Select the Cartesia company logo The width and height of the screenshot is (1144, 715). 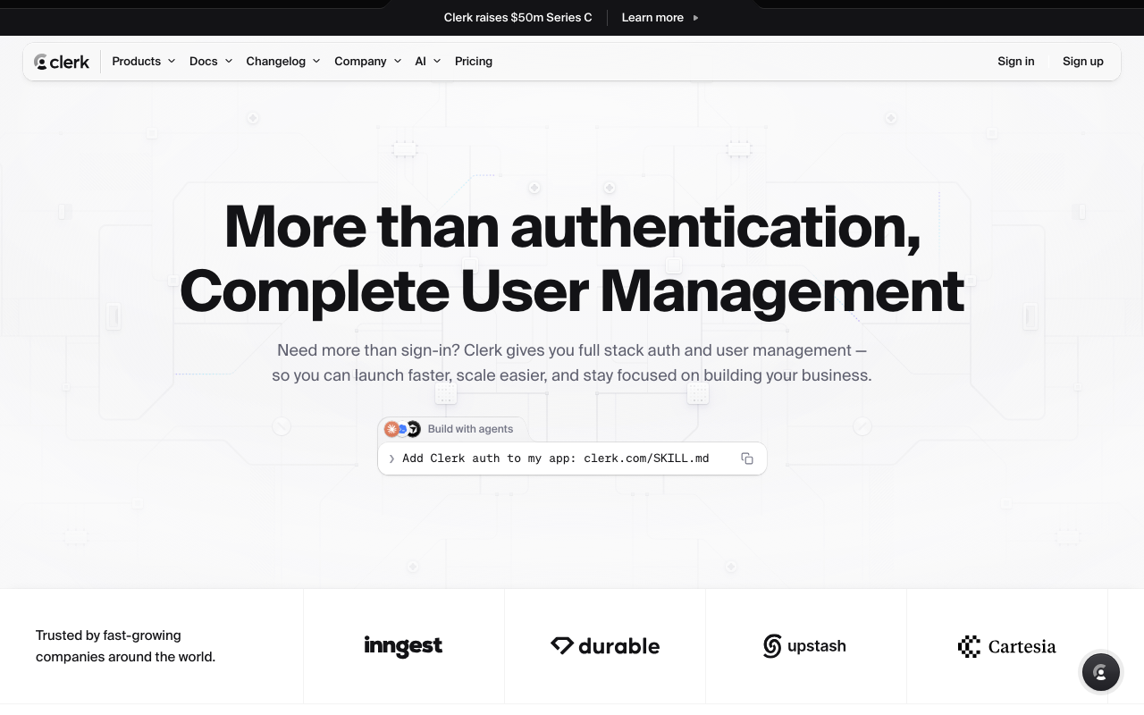(x=1006, y=646)
